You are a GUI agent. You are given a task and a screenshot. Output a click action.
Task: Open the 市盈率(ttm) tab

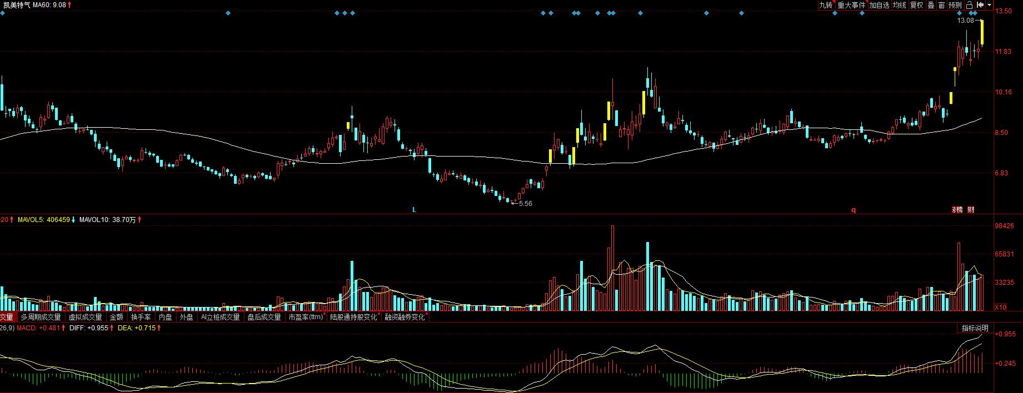[x=305, y=318]
